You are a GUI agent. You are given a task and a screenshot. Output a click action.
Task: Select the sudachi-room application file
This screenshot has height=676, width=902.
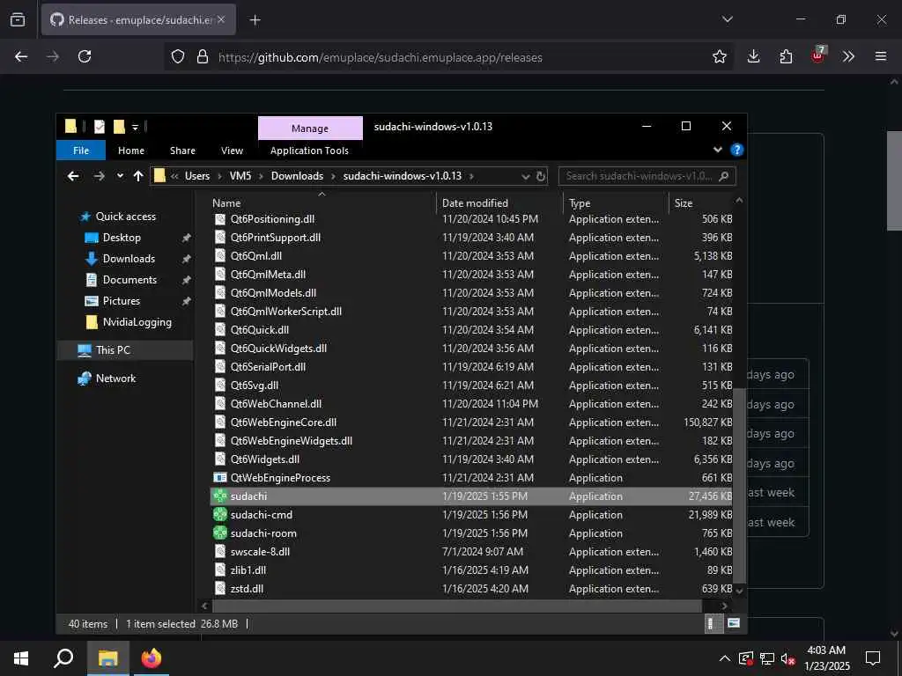coord(472,533)
